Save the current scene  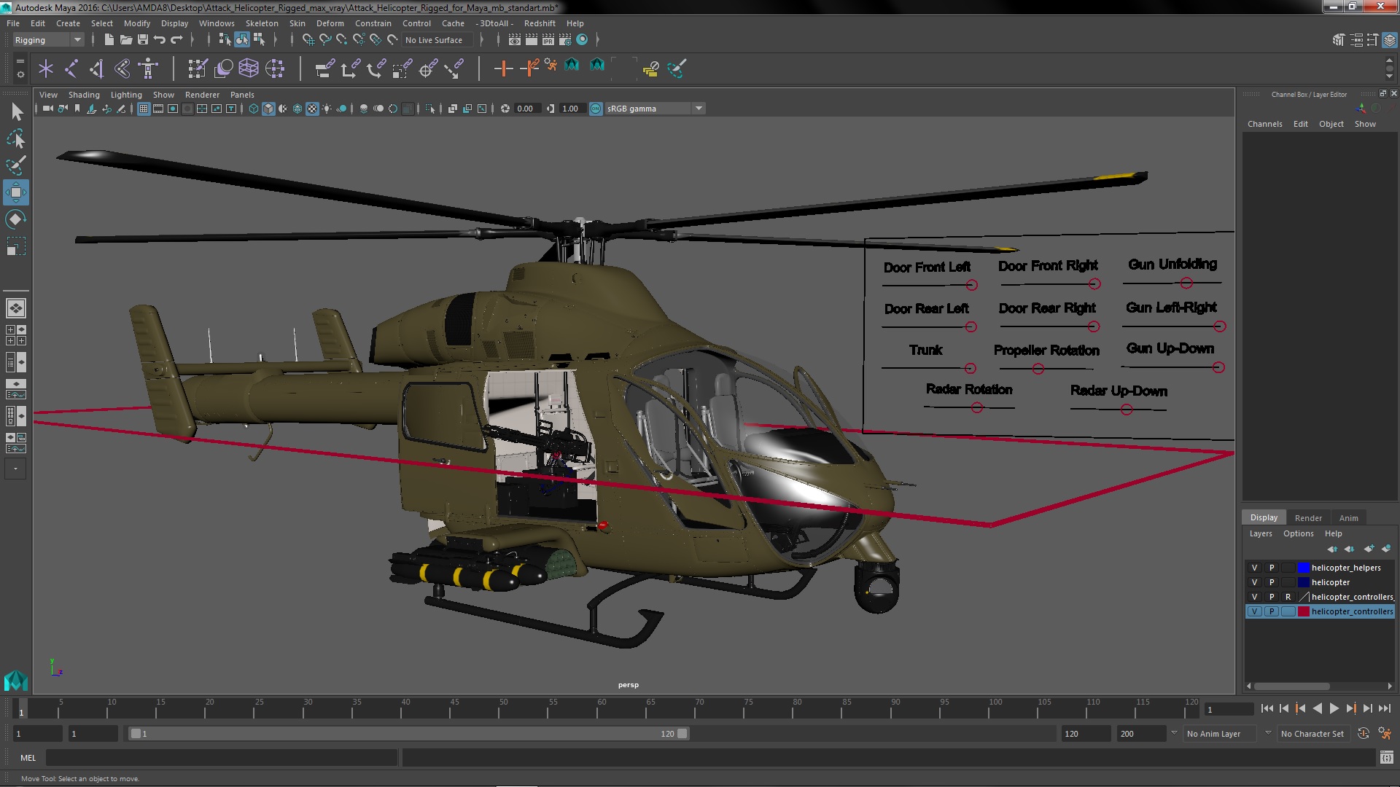[143, 40]
